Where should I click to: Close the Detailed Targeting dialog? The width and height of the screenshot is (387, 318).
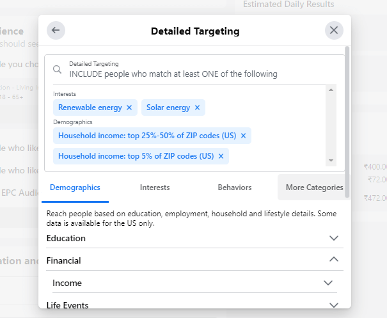pyautogui.click(x=334, y=30)
